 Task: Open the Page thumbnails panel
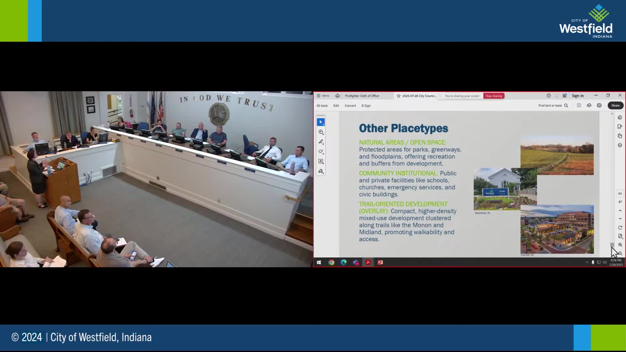(x=620, y=136)
